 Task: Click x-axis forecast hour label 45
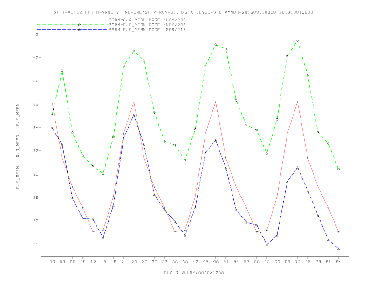[x=205, y=262]
